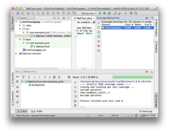The image size is (169, 132).
Task: Collapse MyClassTest test results node
Action: tap(22, 82)
